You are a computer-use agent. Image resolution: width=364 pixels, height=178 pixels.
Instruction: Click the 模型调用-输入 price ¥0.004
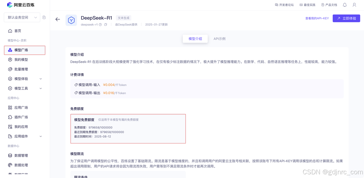[109, 85]
